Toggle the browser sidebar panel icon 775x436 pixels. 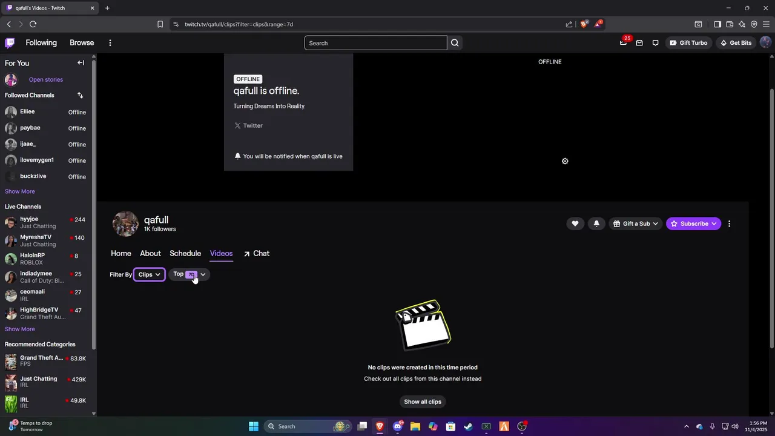(x=717, y=24)
